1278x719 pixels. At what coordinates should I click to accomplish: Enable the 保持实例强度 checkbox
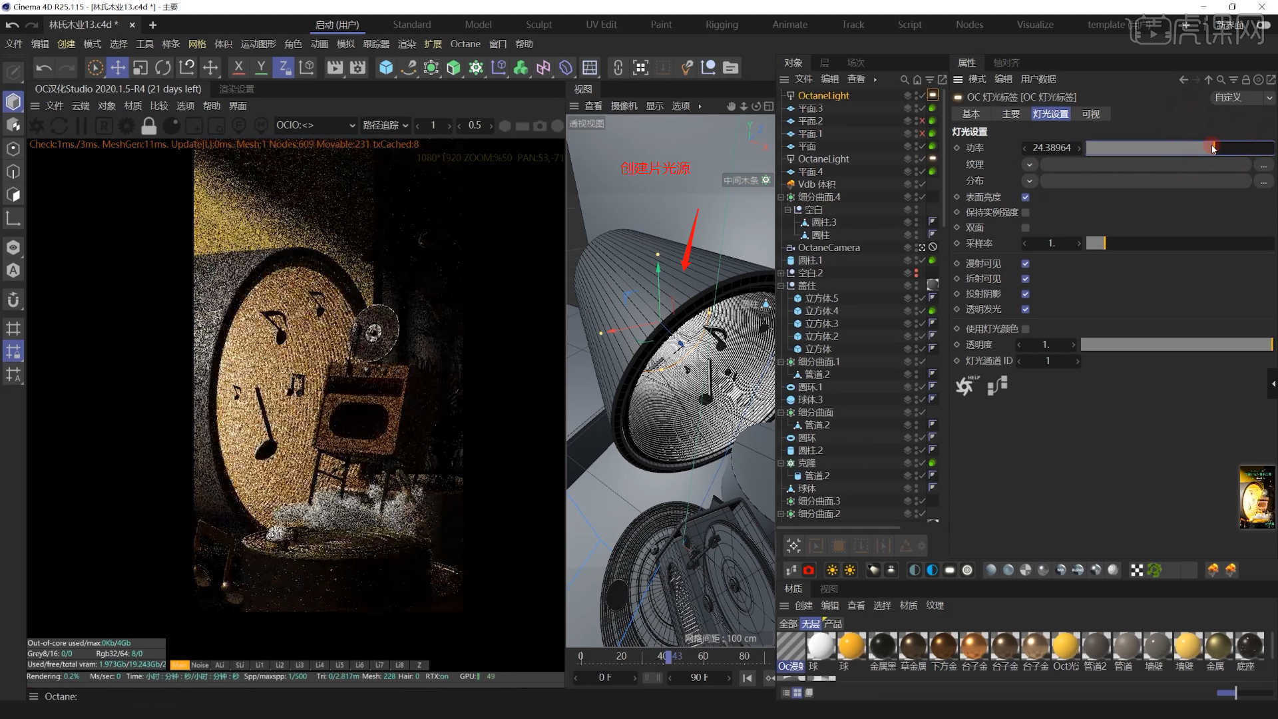[x=1025, y=212]
